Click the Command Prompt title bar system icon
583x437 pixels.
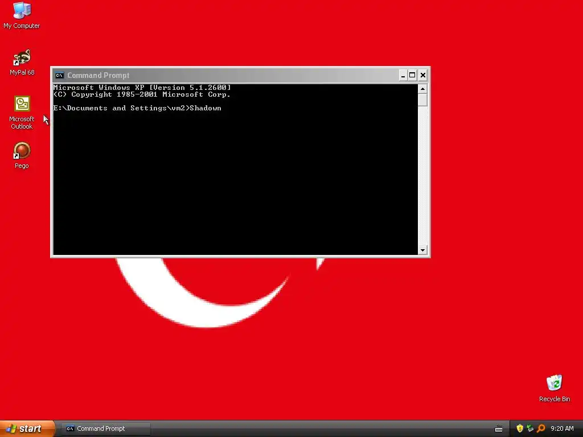click(59, 76)
